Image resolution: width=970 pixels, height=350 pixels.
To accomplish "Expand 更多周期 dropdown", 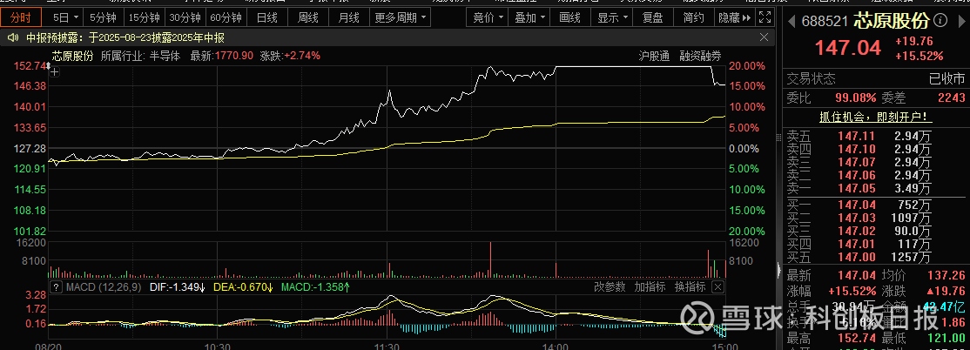I will click(x=400, y=17).
